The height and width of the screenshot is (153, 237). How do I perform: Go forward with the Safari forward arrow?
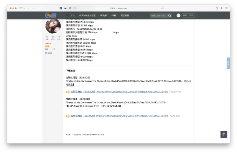point(33,8)
